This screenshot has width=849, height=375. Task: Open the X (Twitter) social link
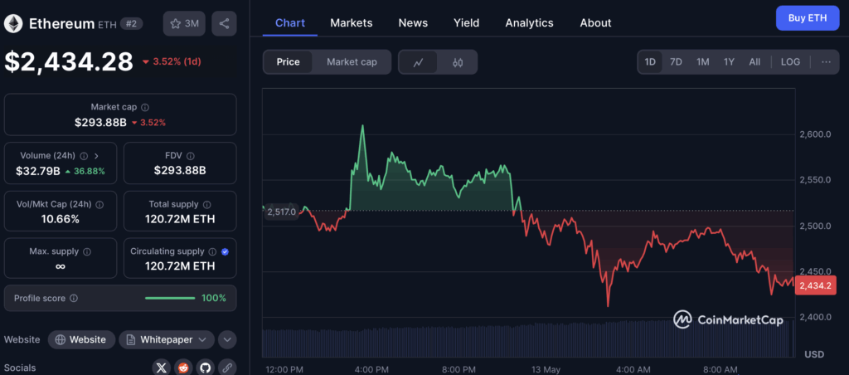(x=162, y=368)
